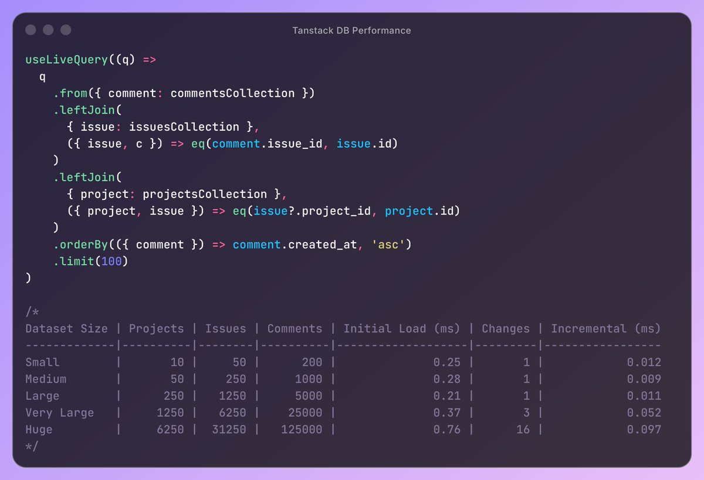This screenshot has width=704, height=480.
Task: Click the "Small" row label
Action: coord(42,362)
